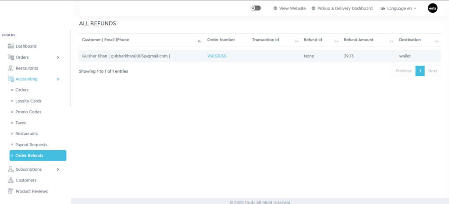Click the Subscriptions icon in sidebar
This screenshot has height=204, width=449.
11,169
